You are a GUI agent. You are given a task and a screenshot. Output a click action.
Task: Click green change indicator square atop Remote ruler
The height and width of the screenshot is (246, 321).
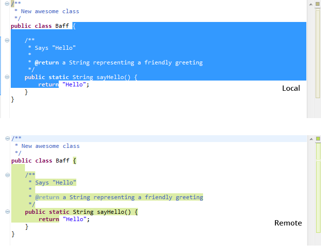pyautogui.click(x=318, y=139)
